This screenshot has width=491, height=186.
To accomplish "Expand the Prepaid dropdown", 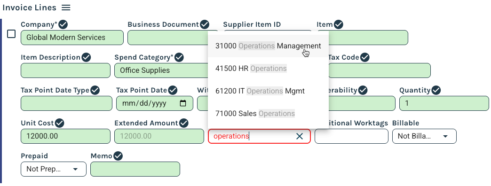I will coord(54,169).
